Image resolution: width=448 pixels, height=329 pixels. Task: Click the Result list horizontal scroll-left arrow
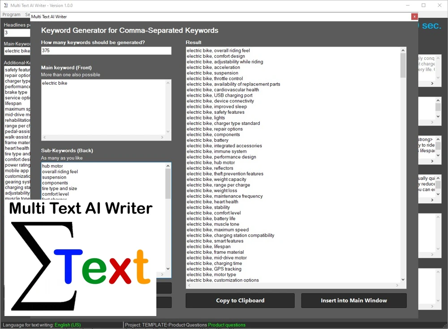tap(189, 286)
